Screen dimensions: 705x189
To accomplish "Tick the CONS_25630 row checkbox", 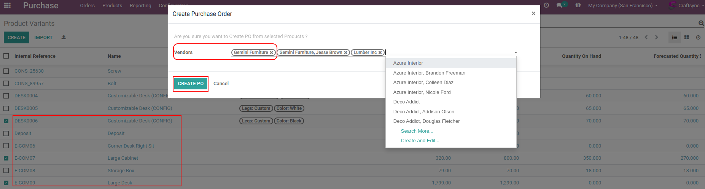I will (6, 71).
